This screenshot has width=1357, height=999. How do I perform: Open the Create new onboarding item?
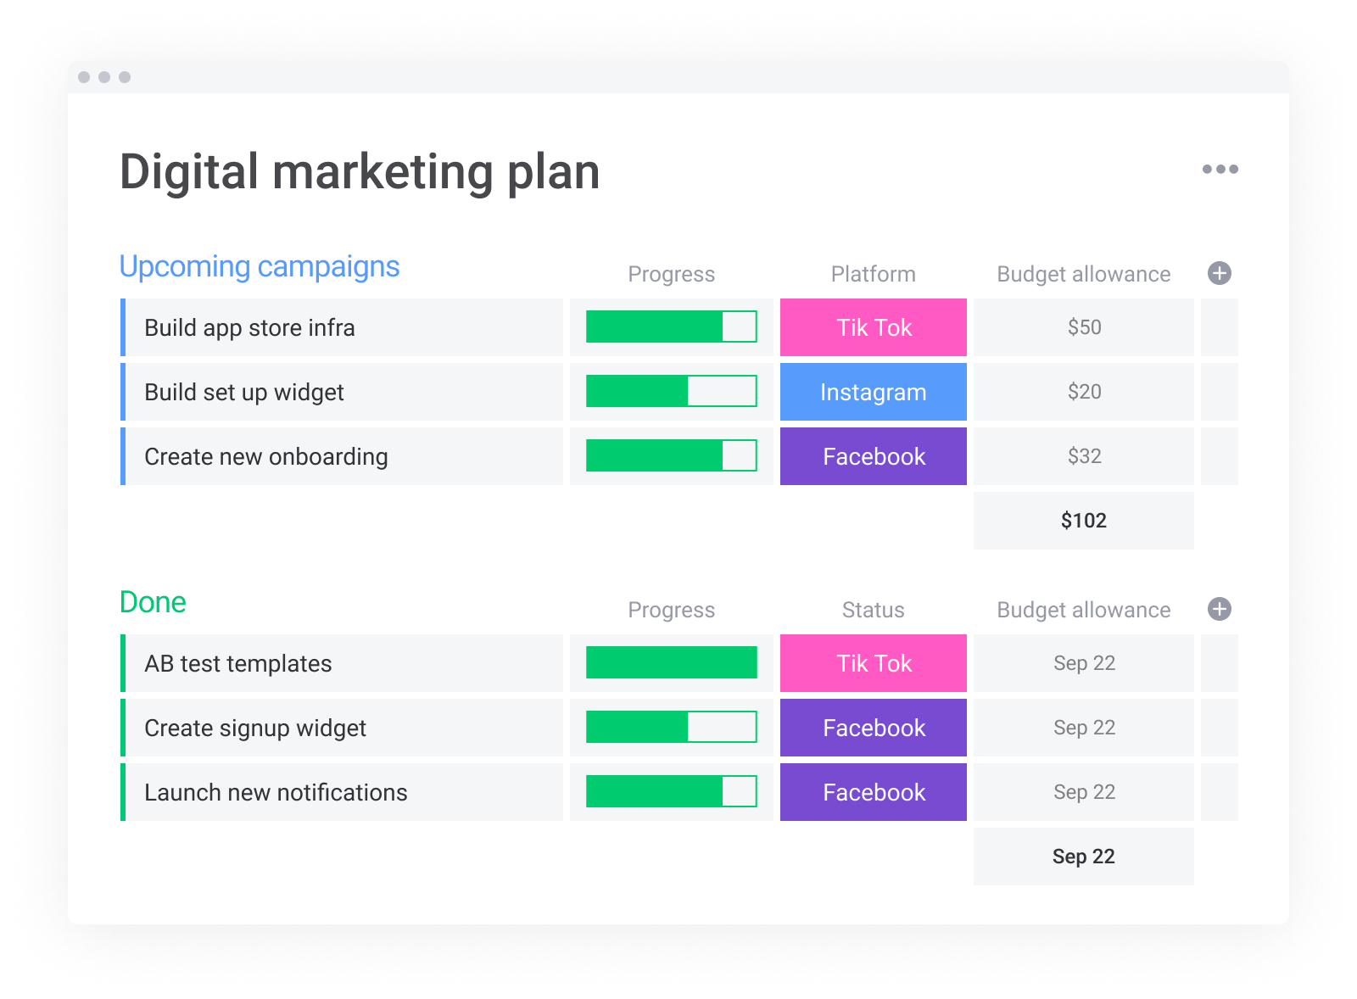coord(342,456)
